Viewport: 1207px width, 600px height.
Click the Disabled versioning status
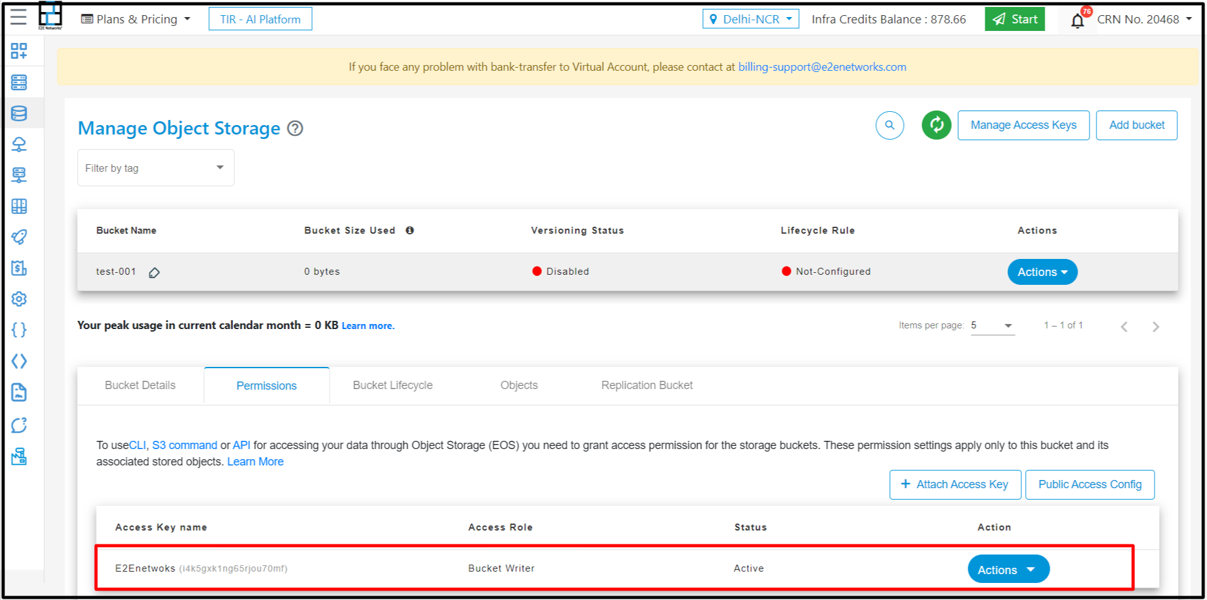(x=561, y=272)
